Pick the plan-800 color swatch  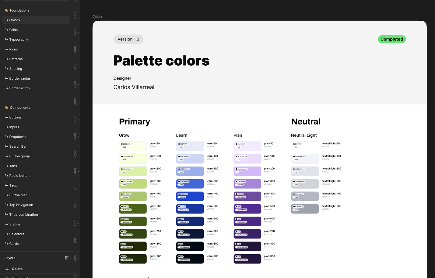click(247, 246)
